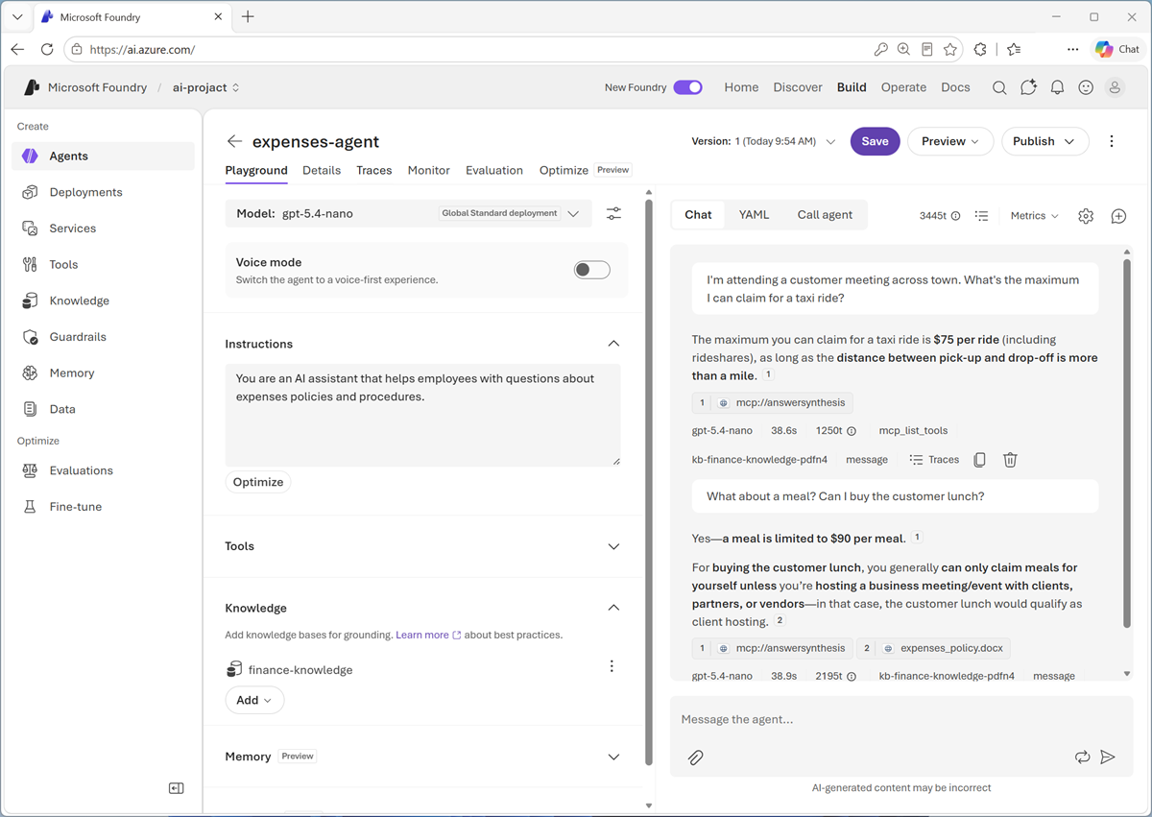Click the chat sparkle icon in header
This screenshot has height=817, width=1152.
[1028, 87]
